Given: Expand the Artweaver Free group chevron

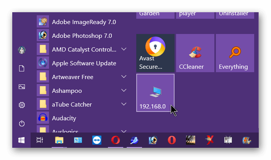Looking at the screenshot, I should (124, 76).
